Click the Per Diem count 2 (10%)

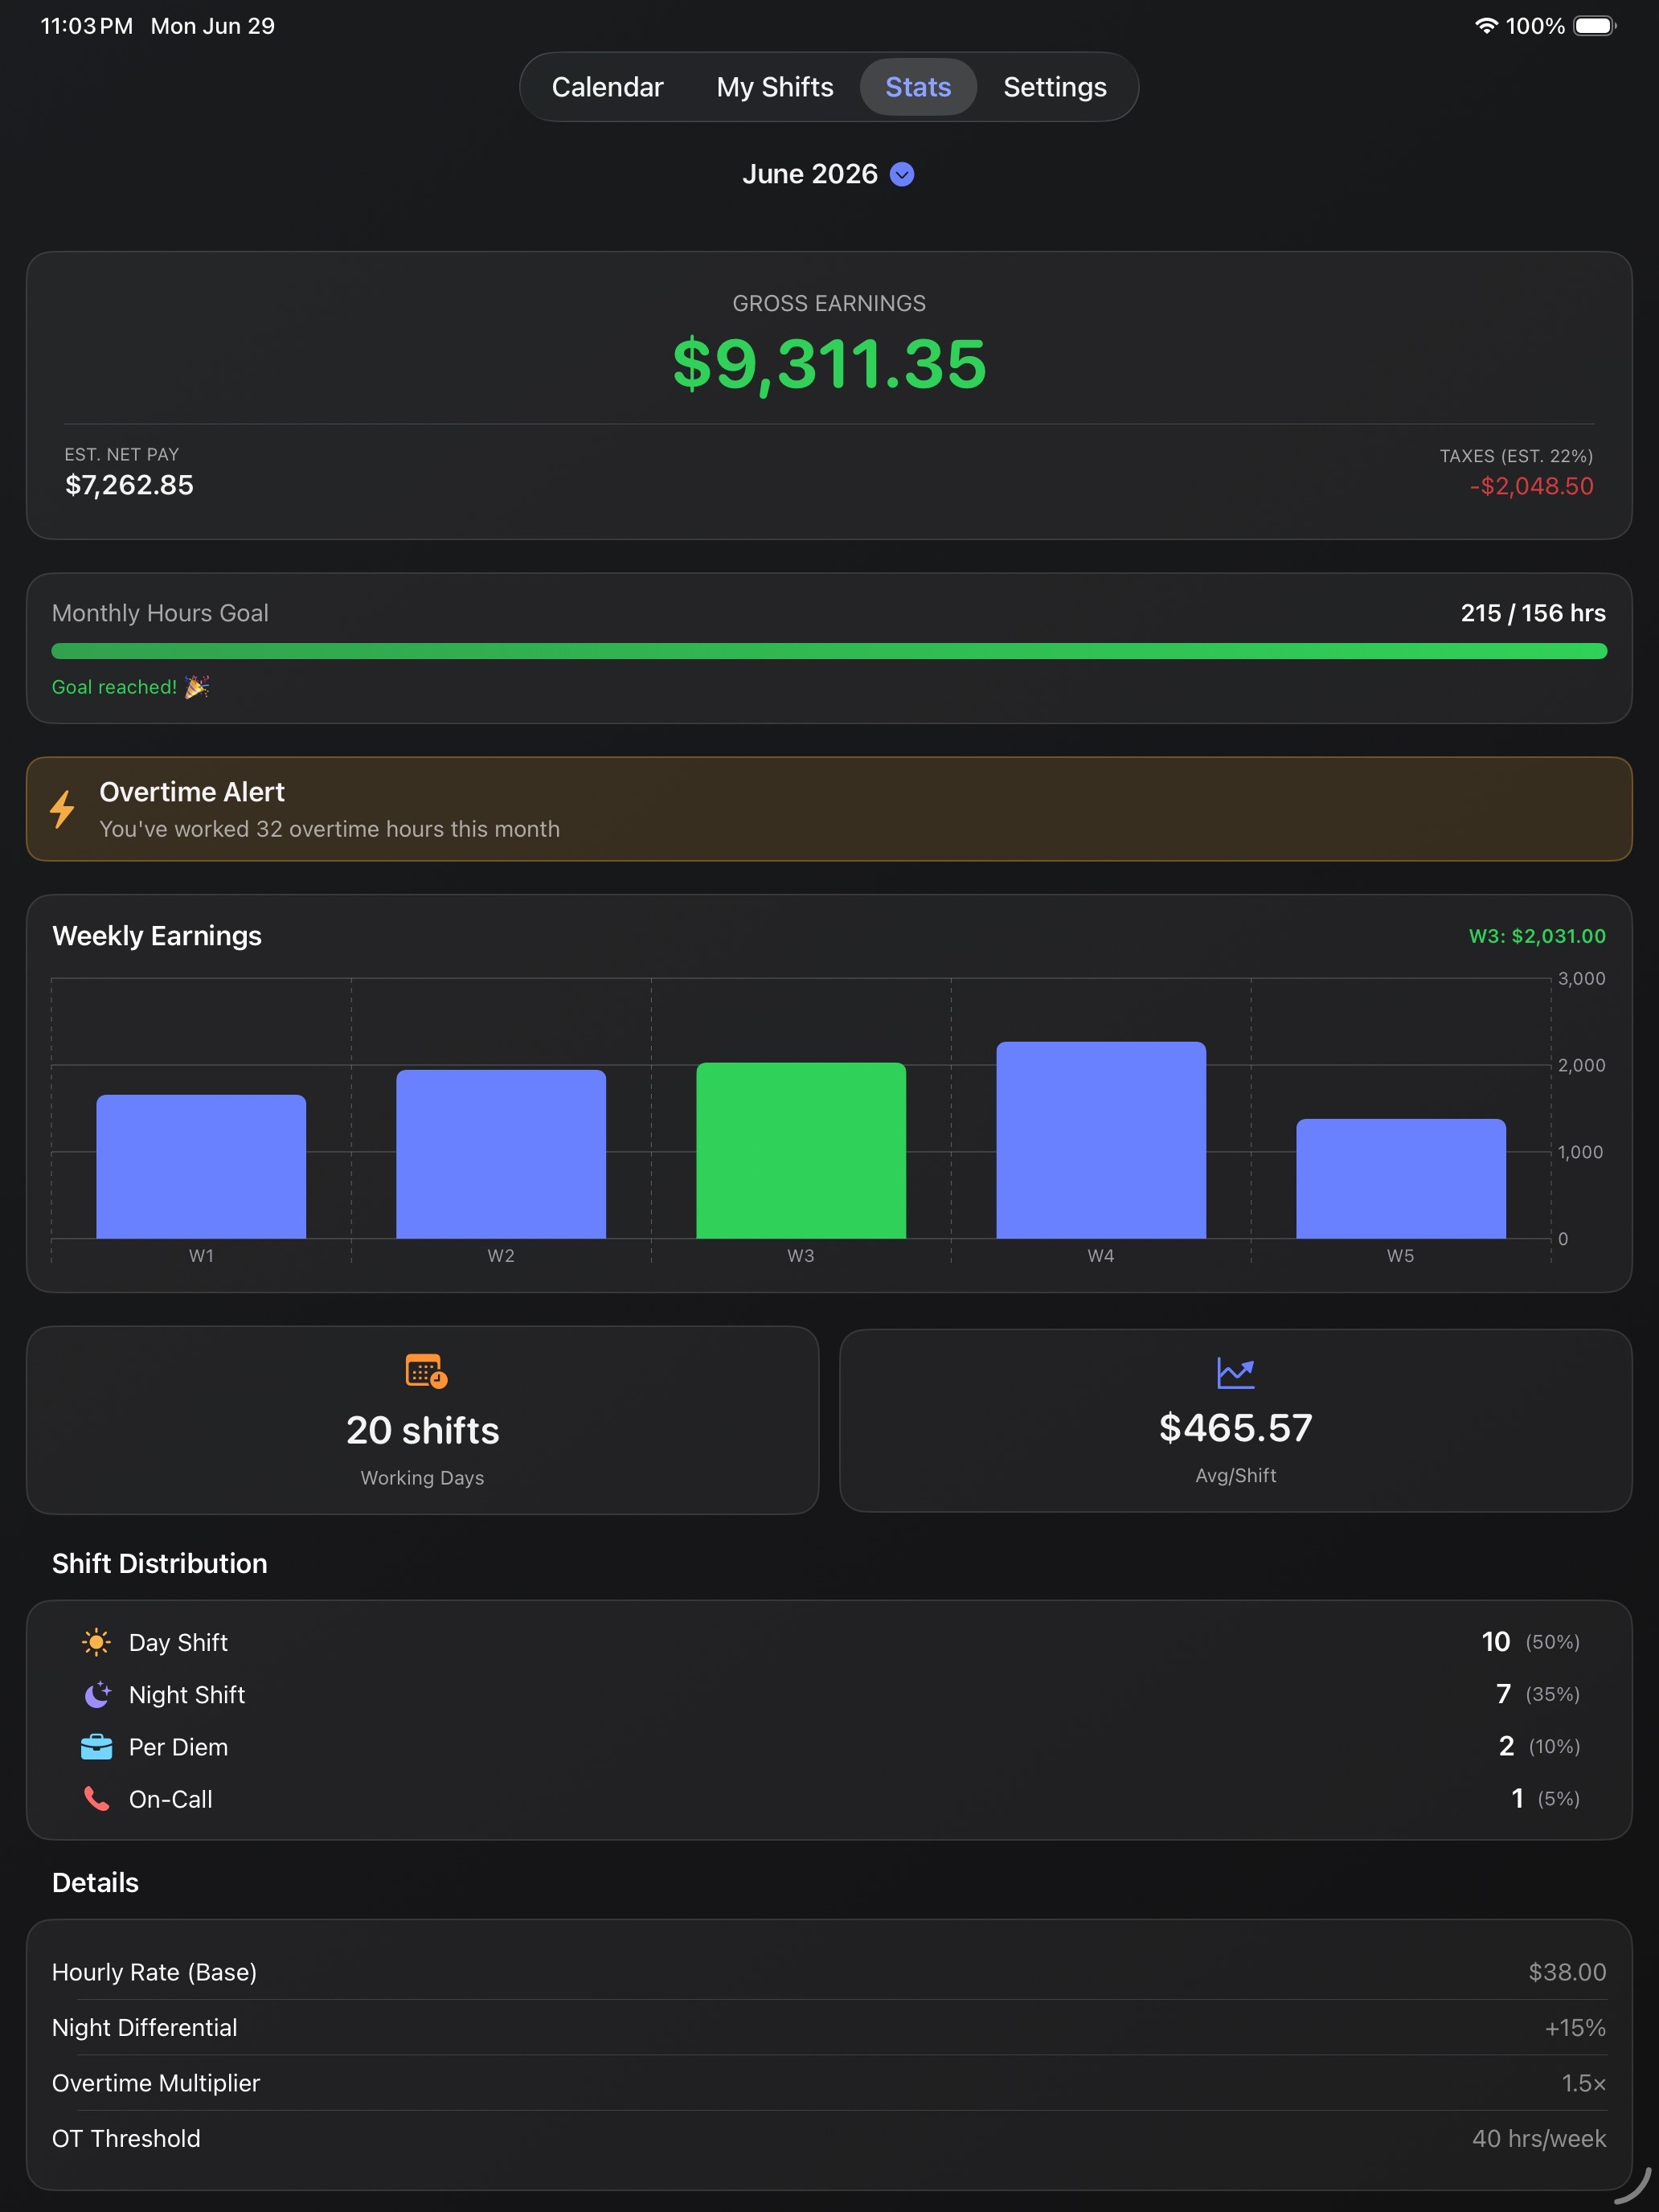point(1539,1746)
